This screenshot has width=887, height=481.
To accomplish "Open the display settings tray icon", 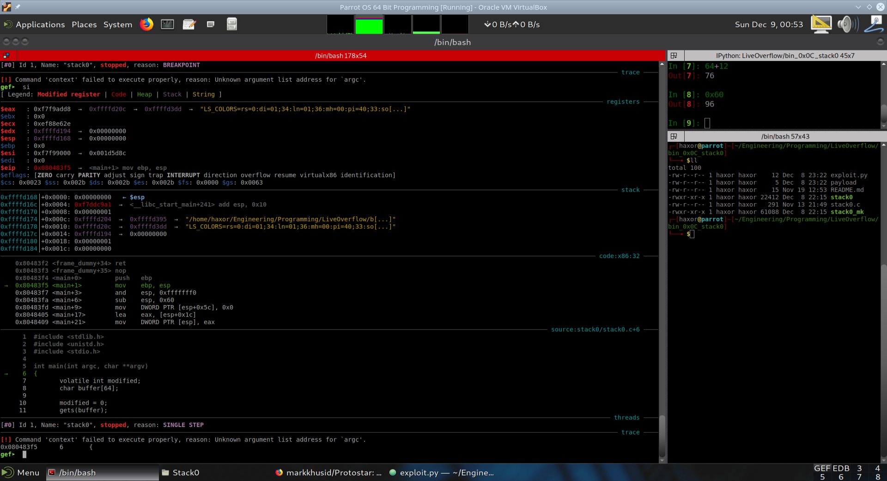I will tap(821, 24).
